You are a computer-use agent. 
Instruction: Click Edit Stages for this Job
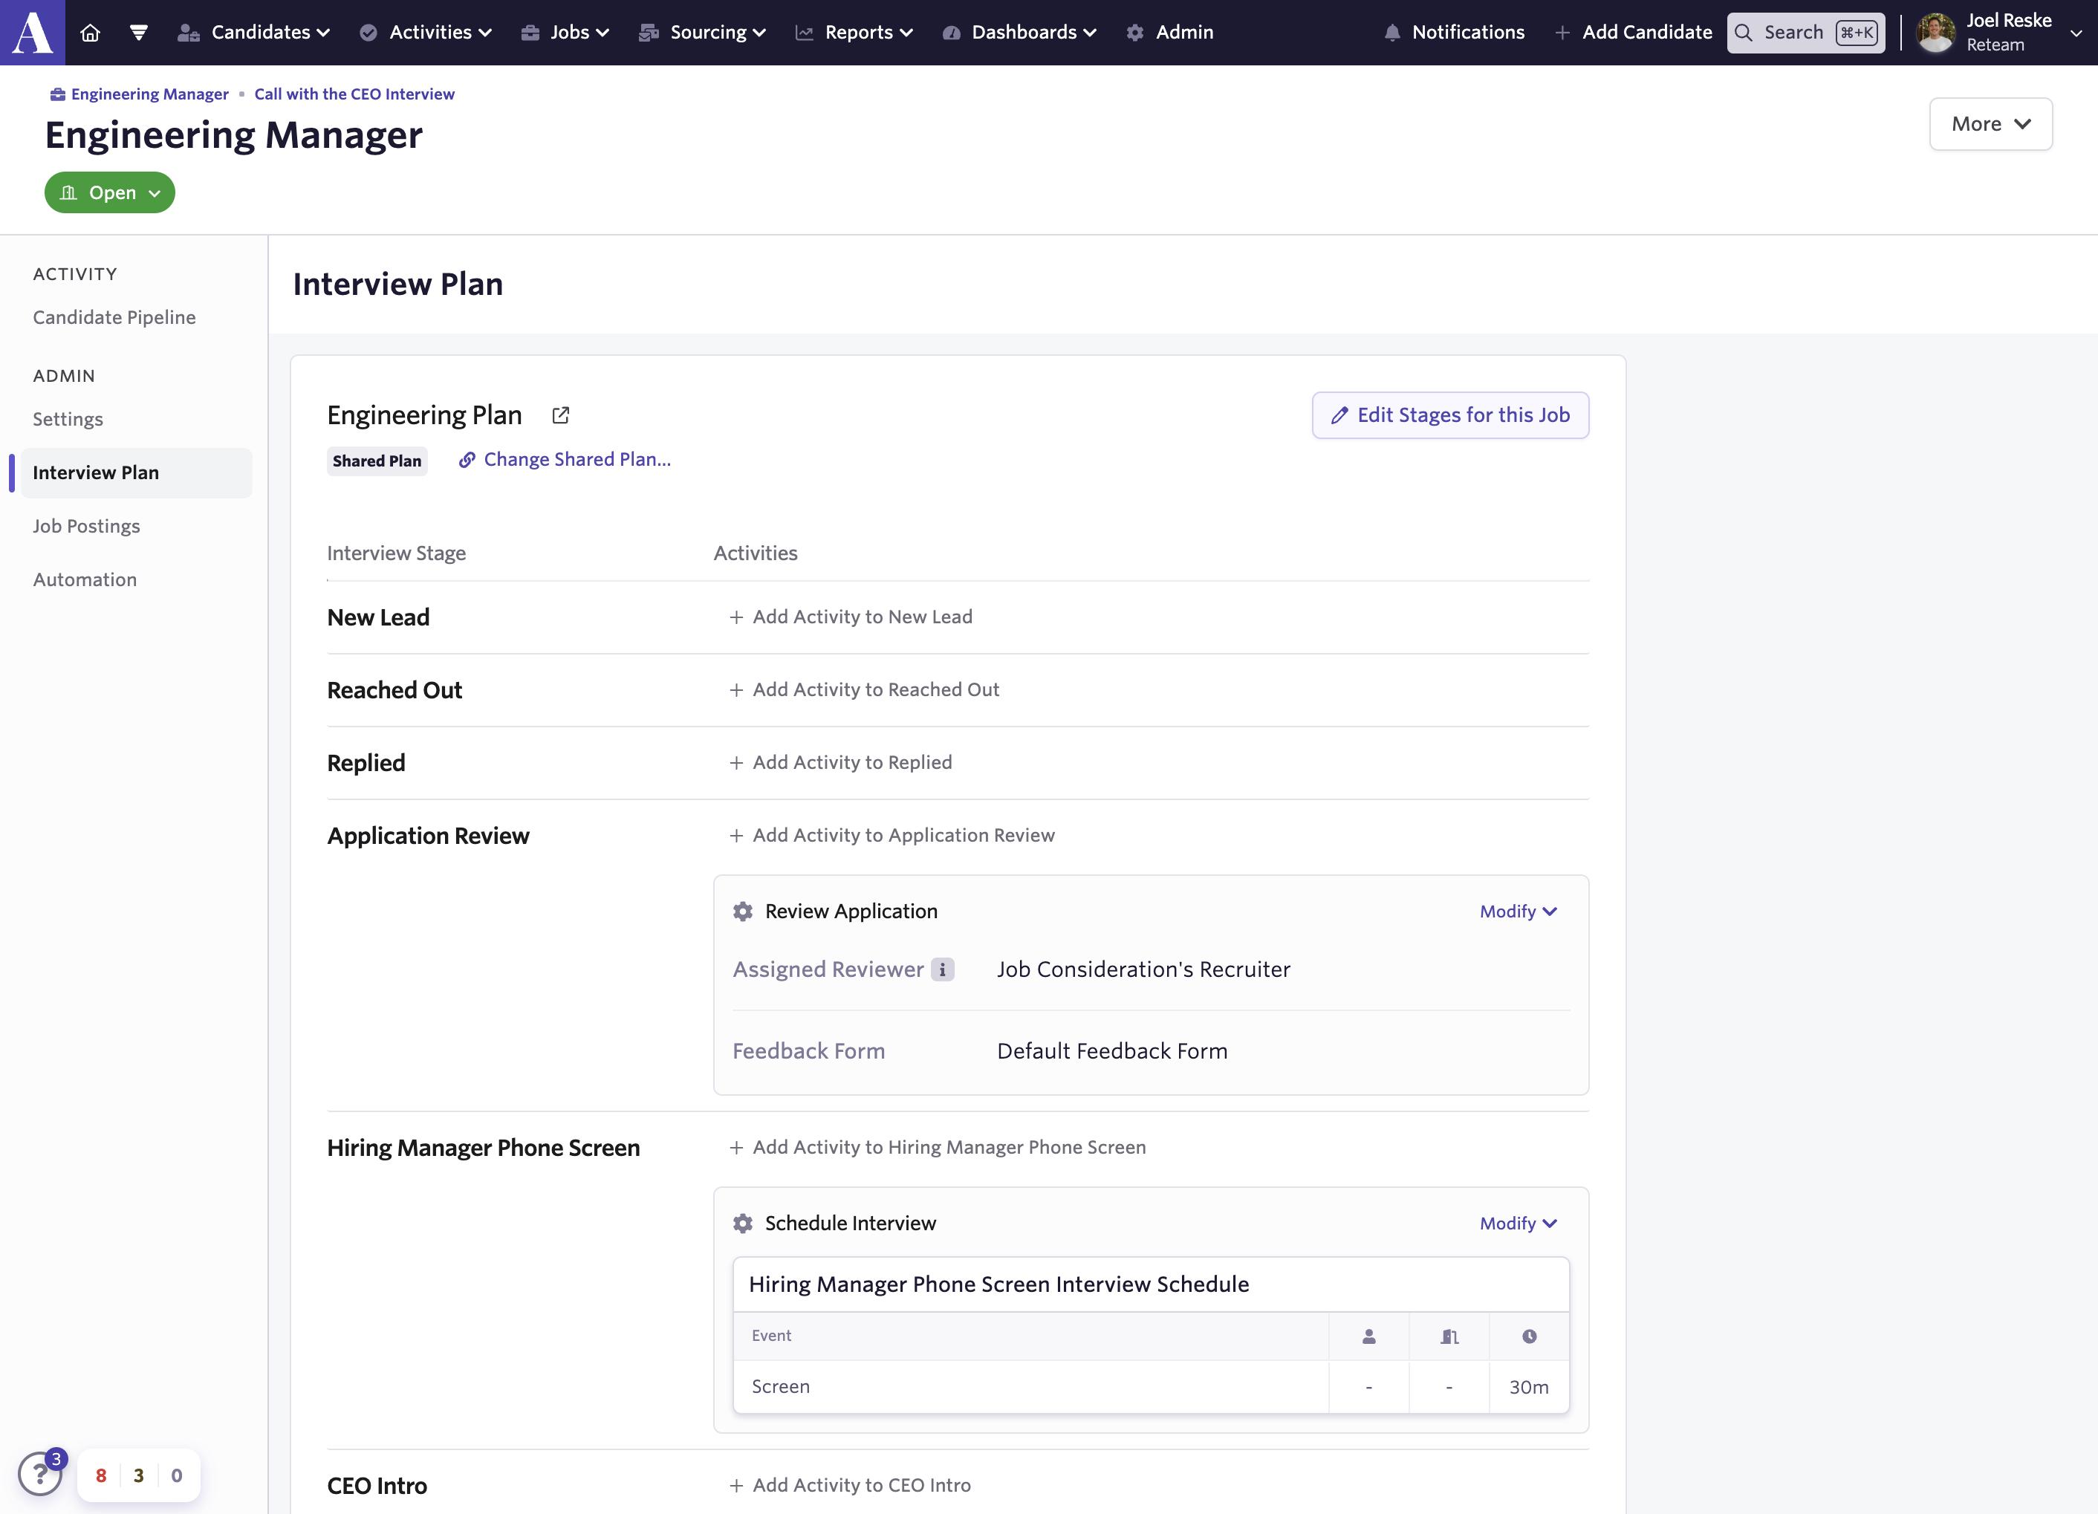point(1449,415)
